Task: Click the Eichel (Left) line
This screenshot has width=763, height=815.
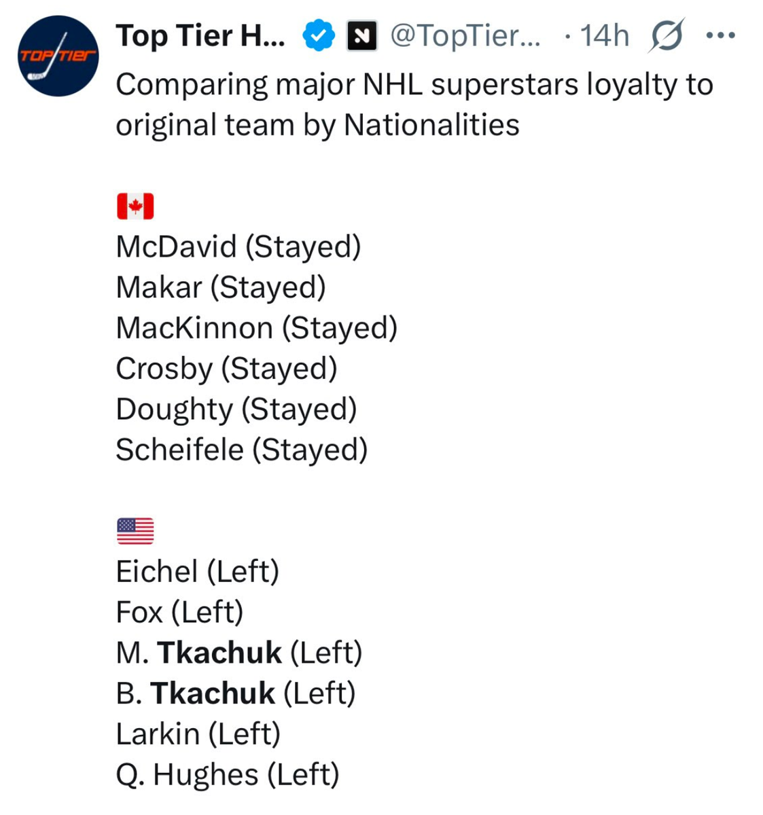Action: click(x=198, y=572)
